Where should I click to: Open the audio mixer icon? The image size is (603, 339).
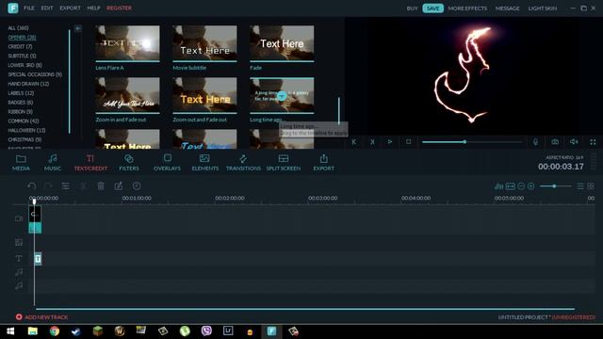[x=498, y=186]
